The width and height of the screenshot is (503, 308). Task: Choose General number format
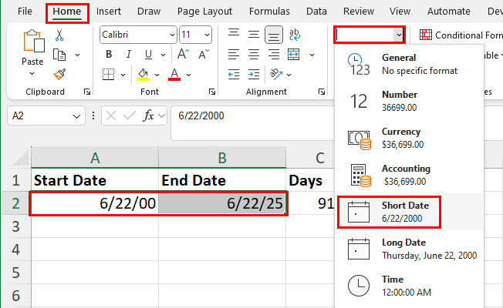tap(410, 64)
